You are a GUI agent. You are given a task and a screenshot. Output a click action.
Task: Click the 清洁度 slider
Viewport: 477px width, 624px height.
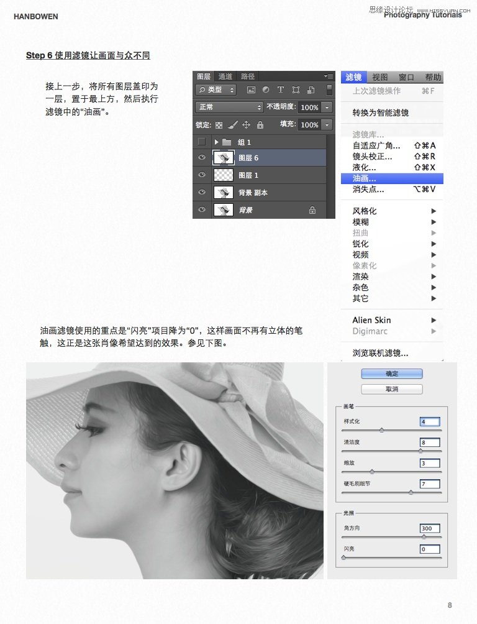tap(391, 451)
